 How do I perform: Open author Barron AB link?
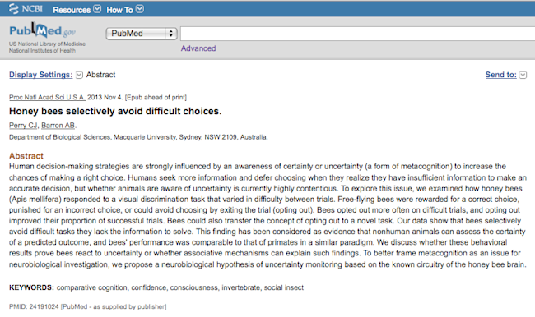pyautogui.click(x=58, y=126)
